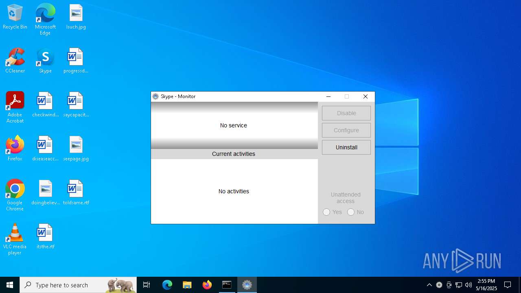Open the notification center icon
The height and width of the screenshot is (293, 521).
point(508,285)
